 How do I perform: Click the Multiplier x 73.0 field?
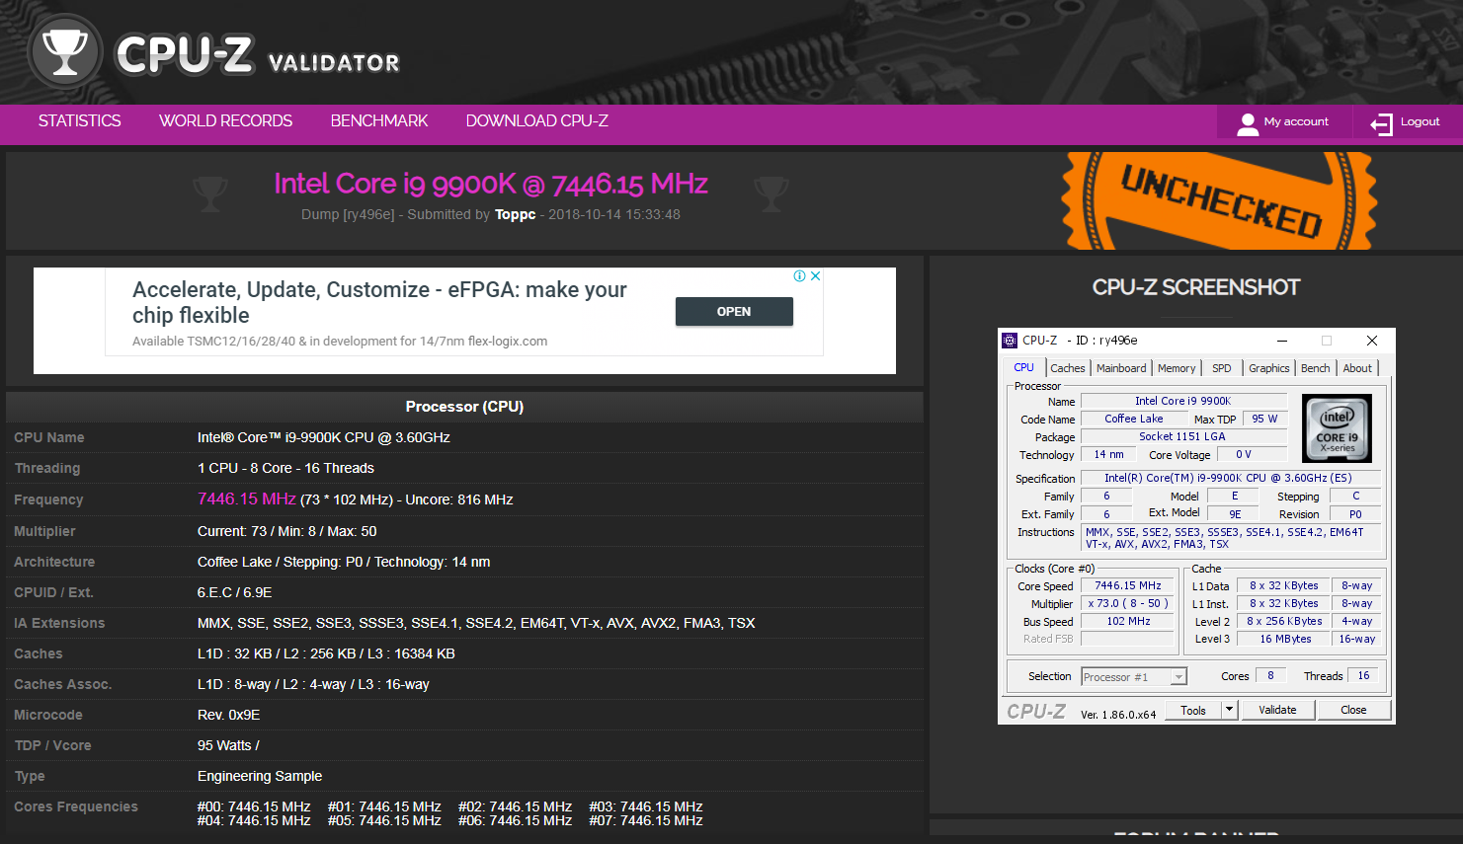coord(1127,603)
